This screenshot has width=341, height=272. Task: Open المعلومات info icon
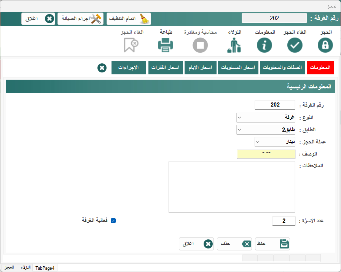[264, 45]
